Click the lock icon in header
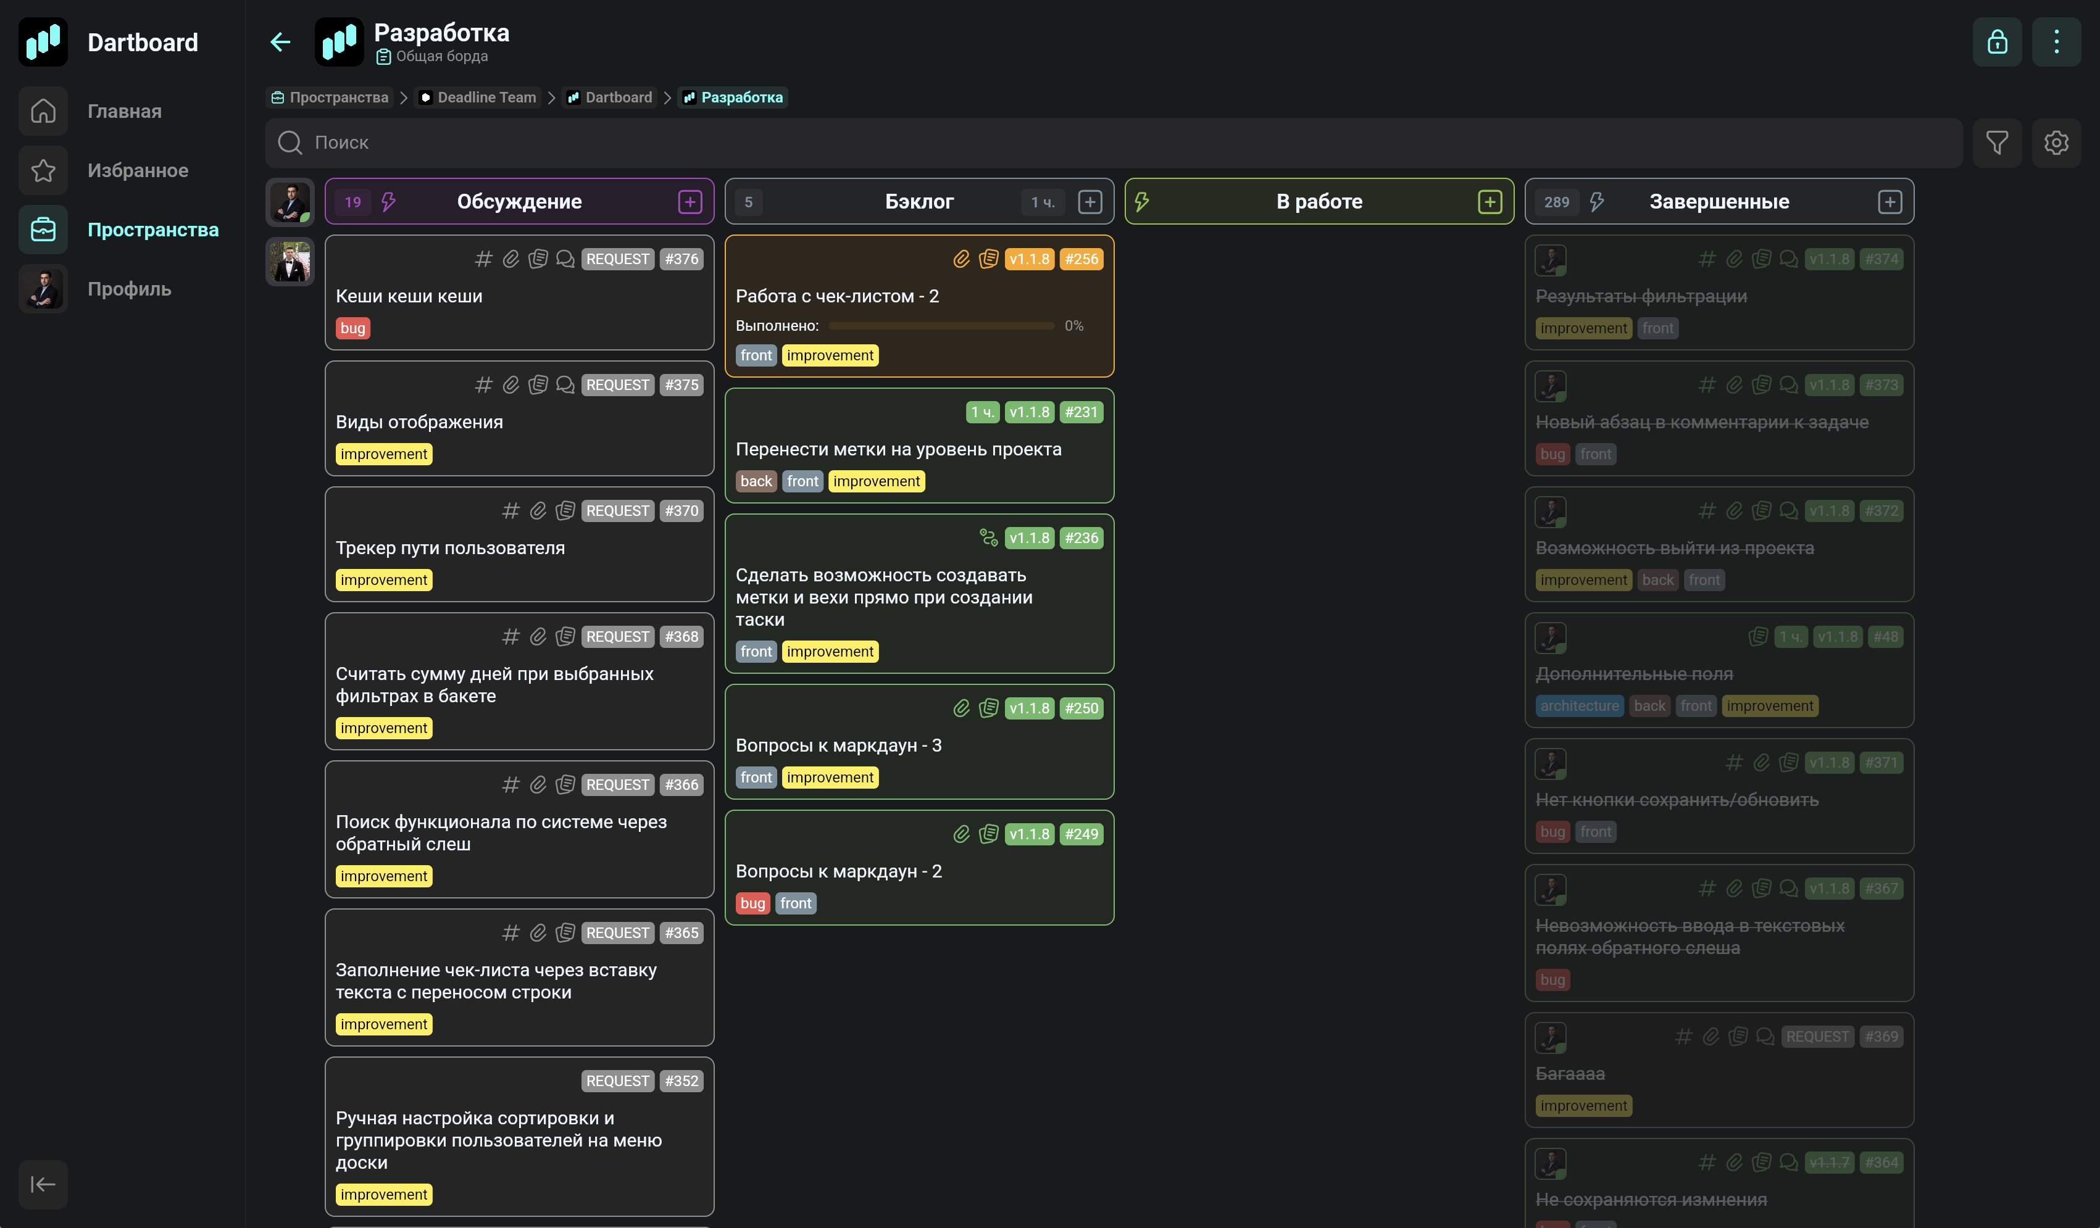 tap(1997, 42)
